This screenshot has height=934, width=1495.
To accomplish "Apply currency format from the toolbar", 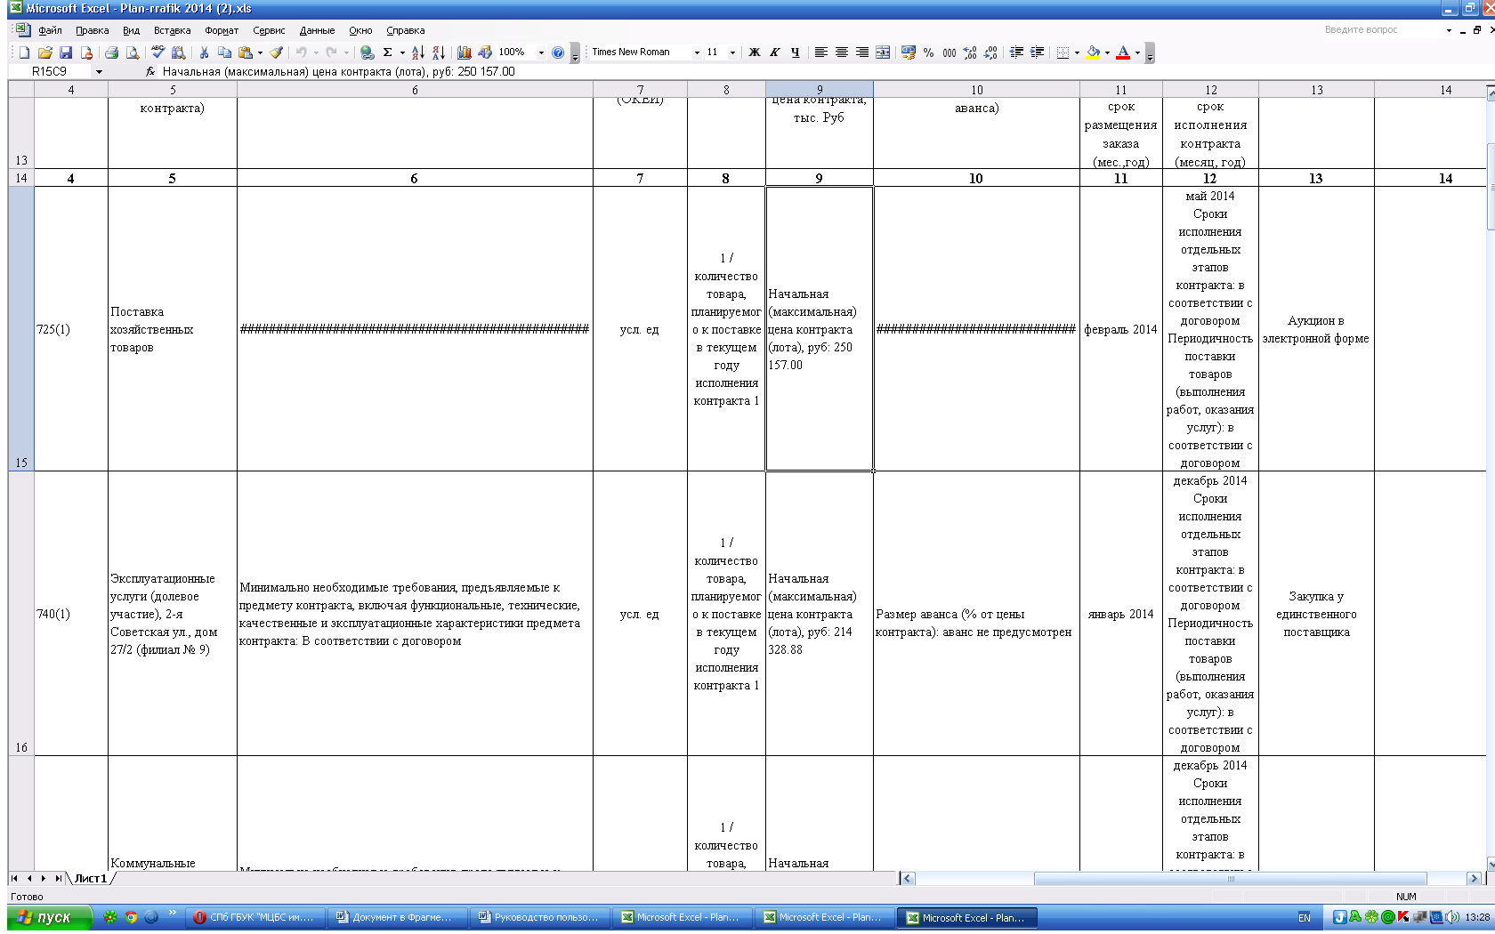I will [x=908, y=52].
